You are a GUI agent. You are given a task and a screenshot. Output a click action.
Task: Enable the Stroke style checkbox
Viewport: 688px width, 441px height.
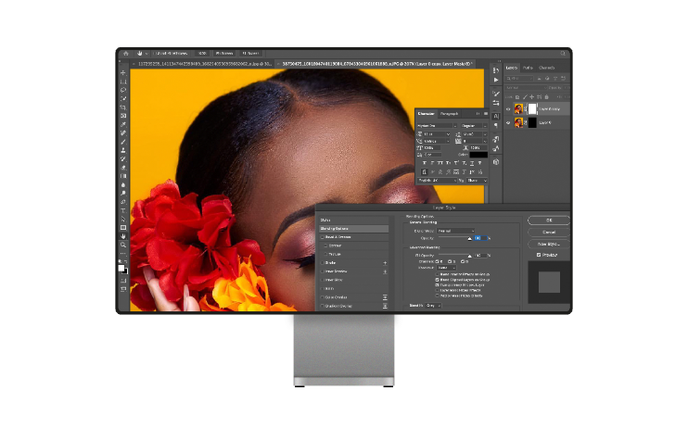(x=323, y=263)
